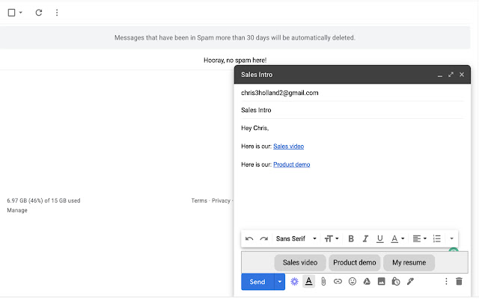Insert the Sales video snippet button
The image size is (479, 299).
tap(300, 262)
